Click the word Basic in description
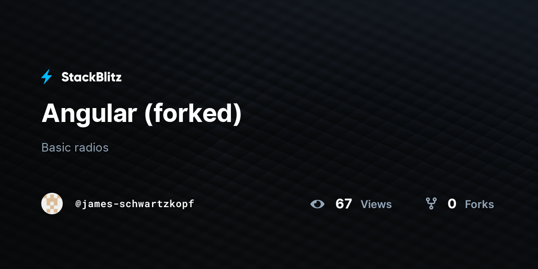The height and width of the screenshot is (269, 538). (x=56, y=148)
